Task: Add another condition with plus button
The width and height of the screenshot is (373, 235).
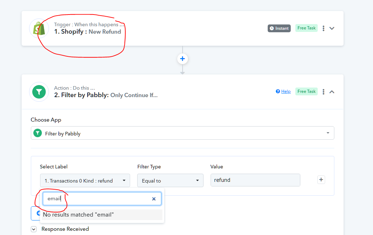Action: click(321, 180)
